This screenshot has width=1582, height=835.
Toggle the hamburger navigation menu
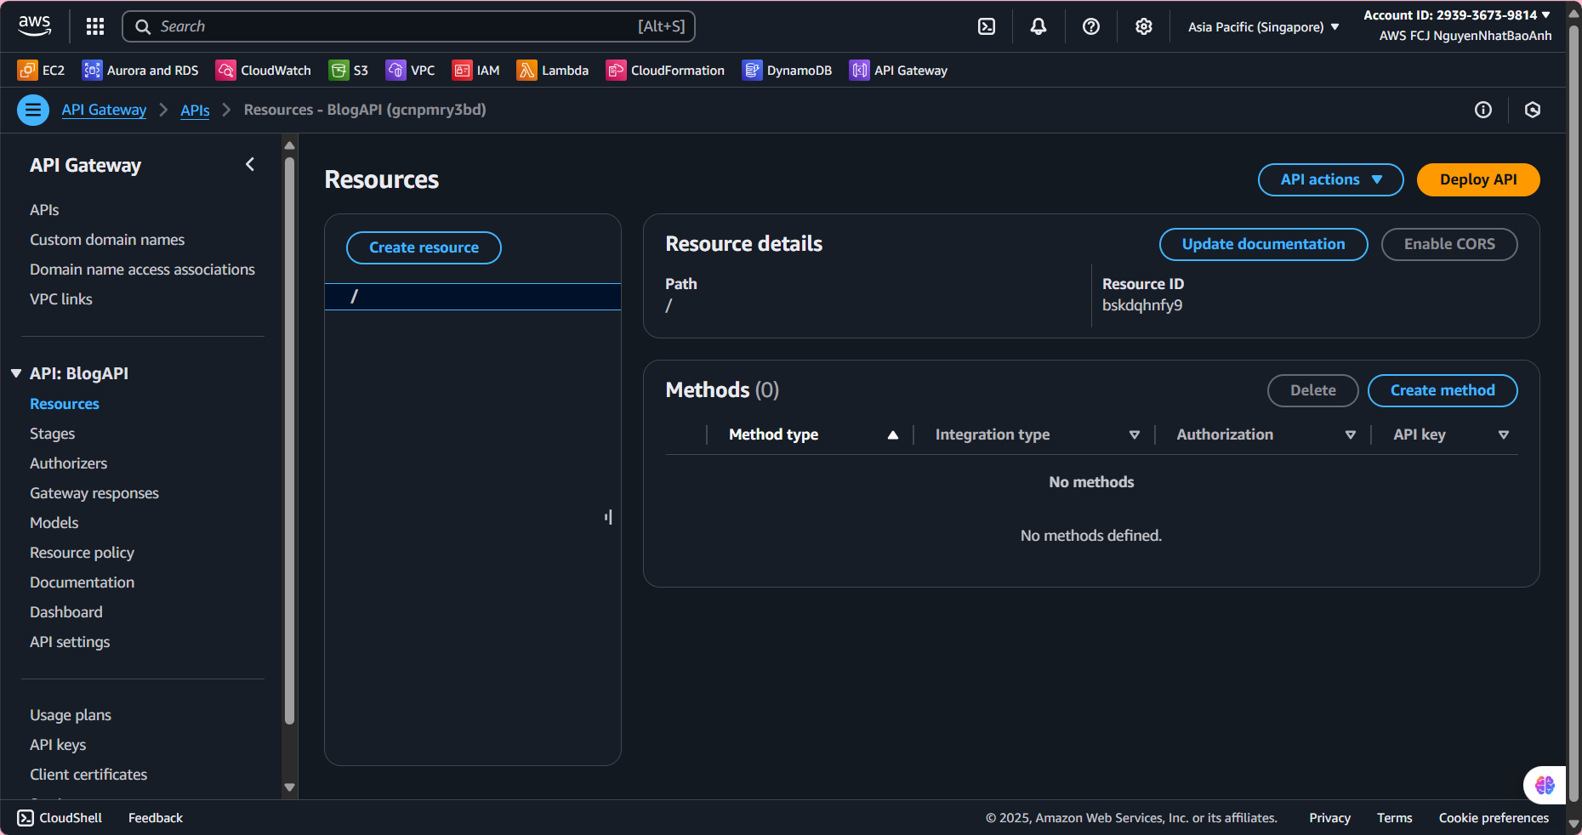pos(33,110)
